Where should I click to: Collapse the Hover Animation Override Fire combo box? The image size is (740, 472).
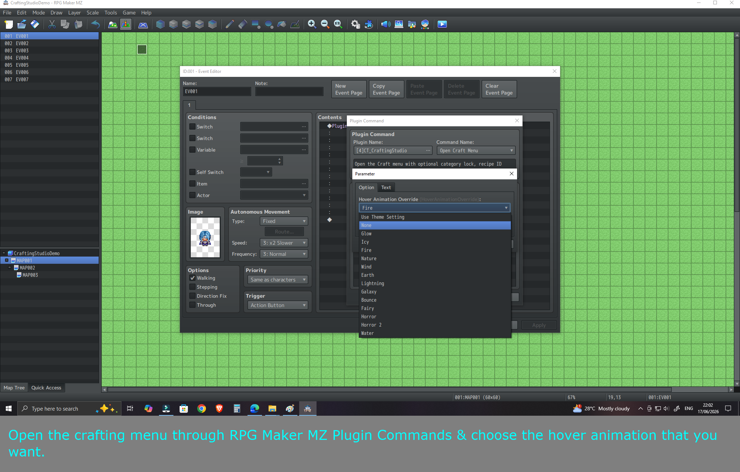pos(435,208)
